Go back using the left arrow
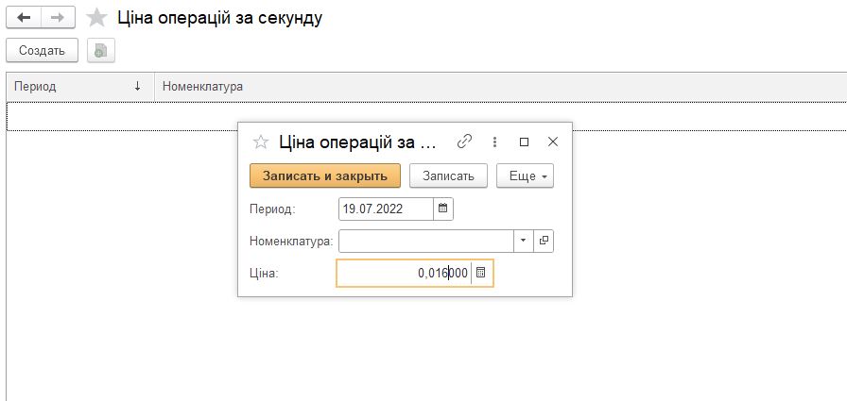 point(24,17)
